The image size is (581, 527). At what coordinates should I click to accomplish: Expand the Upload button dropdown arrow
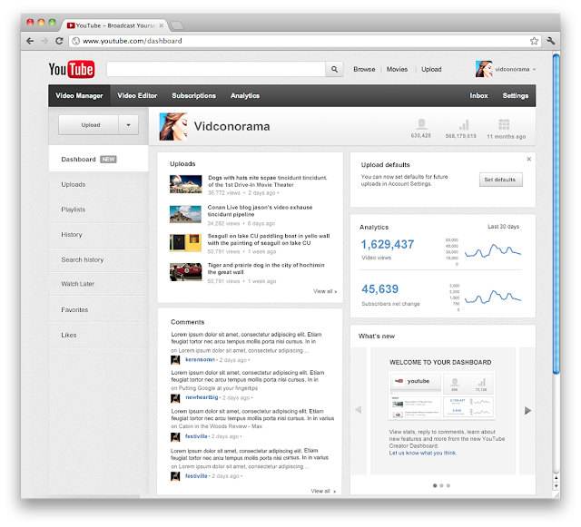point(128,125)
